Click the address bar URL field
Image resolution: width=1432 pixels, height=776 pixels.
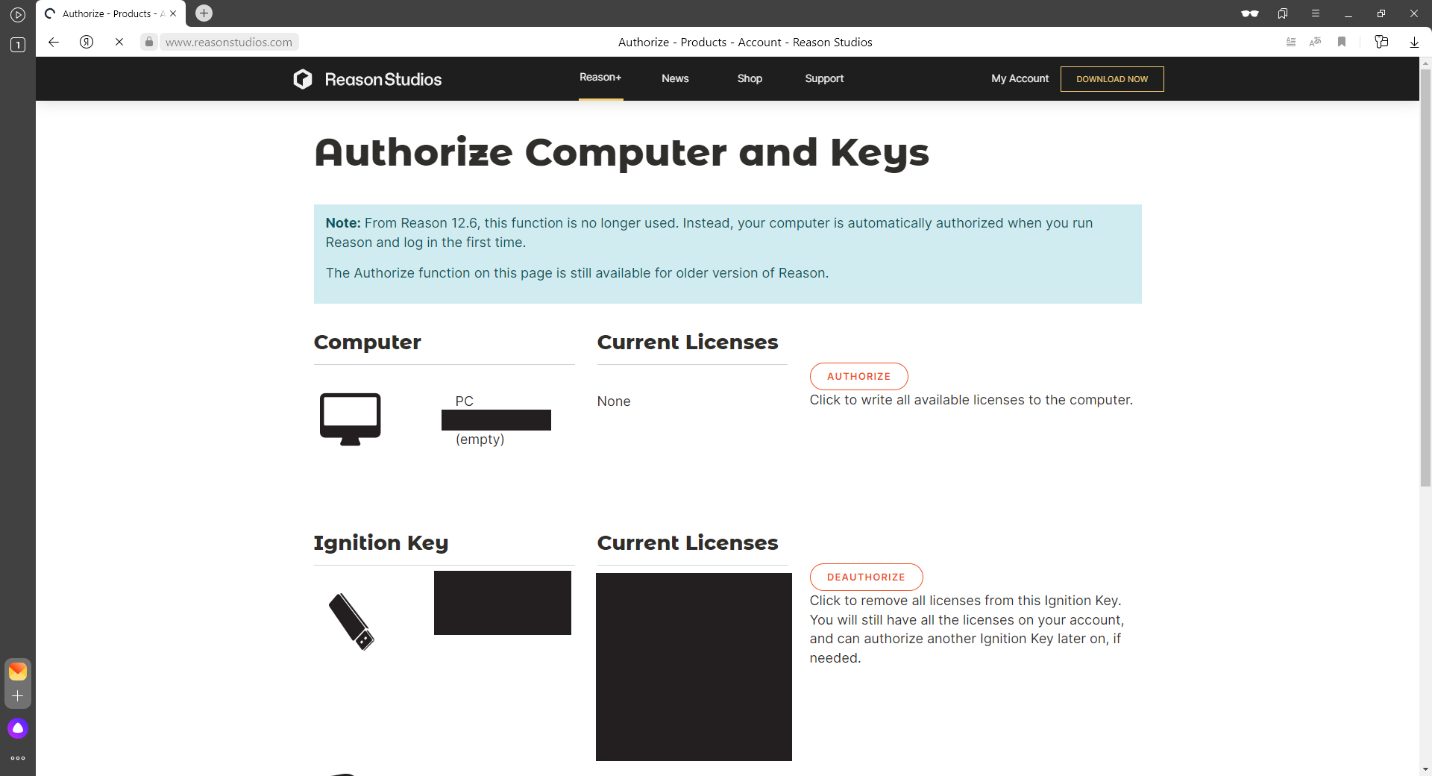tap(228, 43)
